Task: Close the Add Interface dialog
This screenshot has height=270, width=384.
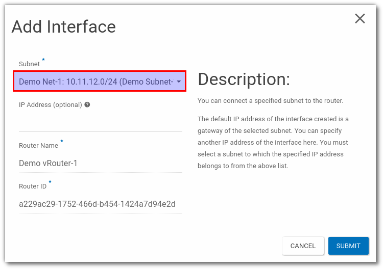Action: click(360, 19)
